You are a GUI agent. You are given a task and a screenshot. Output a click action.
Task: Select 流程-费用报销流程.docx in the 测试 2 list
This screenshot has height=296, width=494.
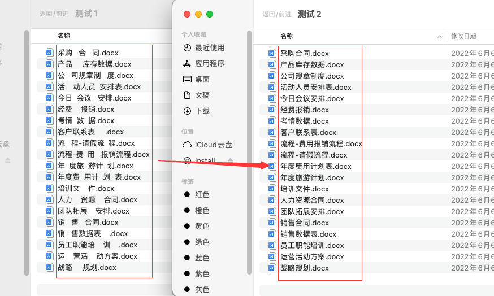tap(321, 144)
